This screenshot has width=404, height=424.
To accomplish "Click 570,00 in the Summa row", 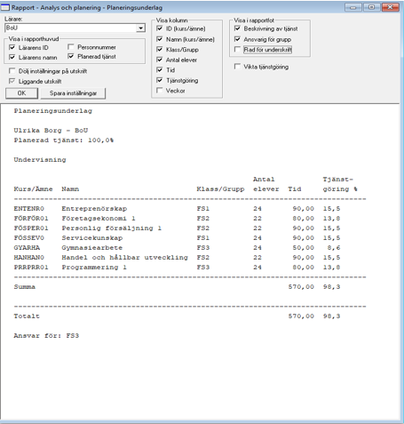I will (301, 287).
